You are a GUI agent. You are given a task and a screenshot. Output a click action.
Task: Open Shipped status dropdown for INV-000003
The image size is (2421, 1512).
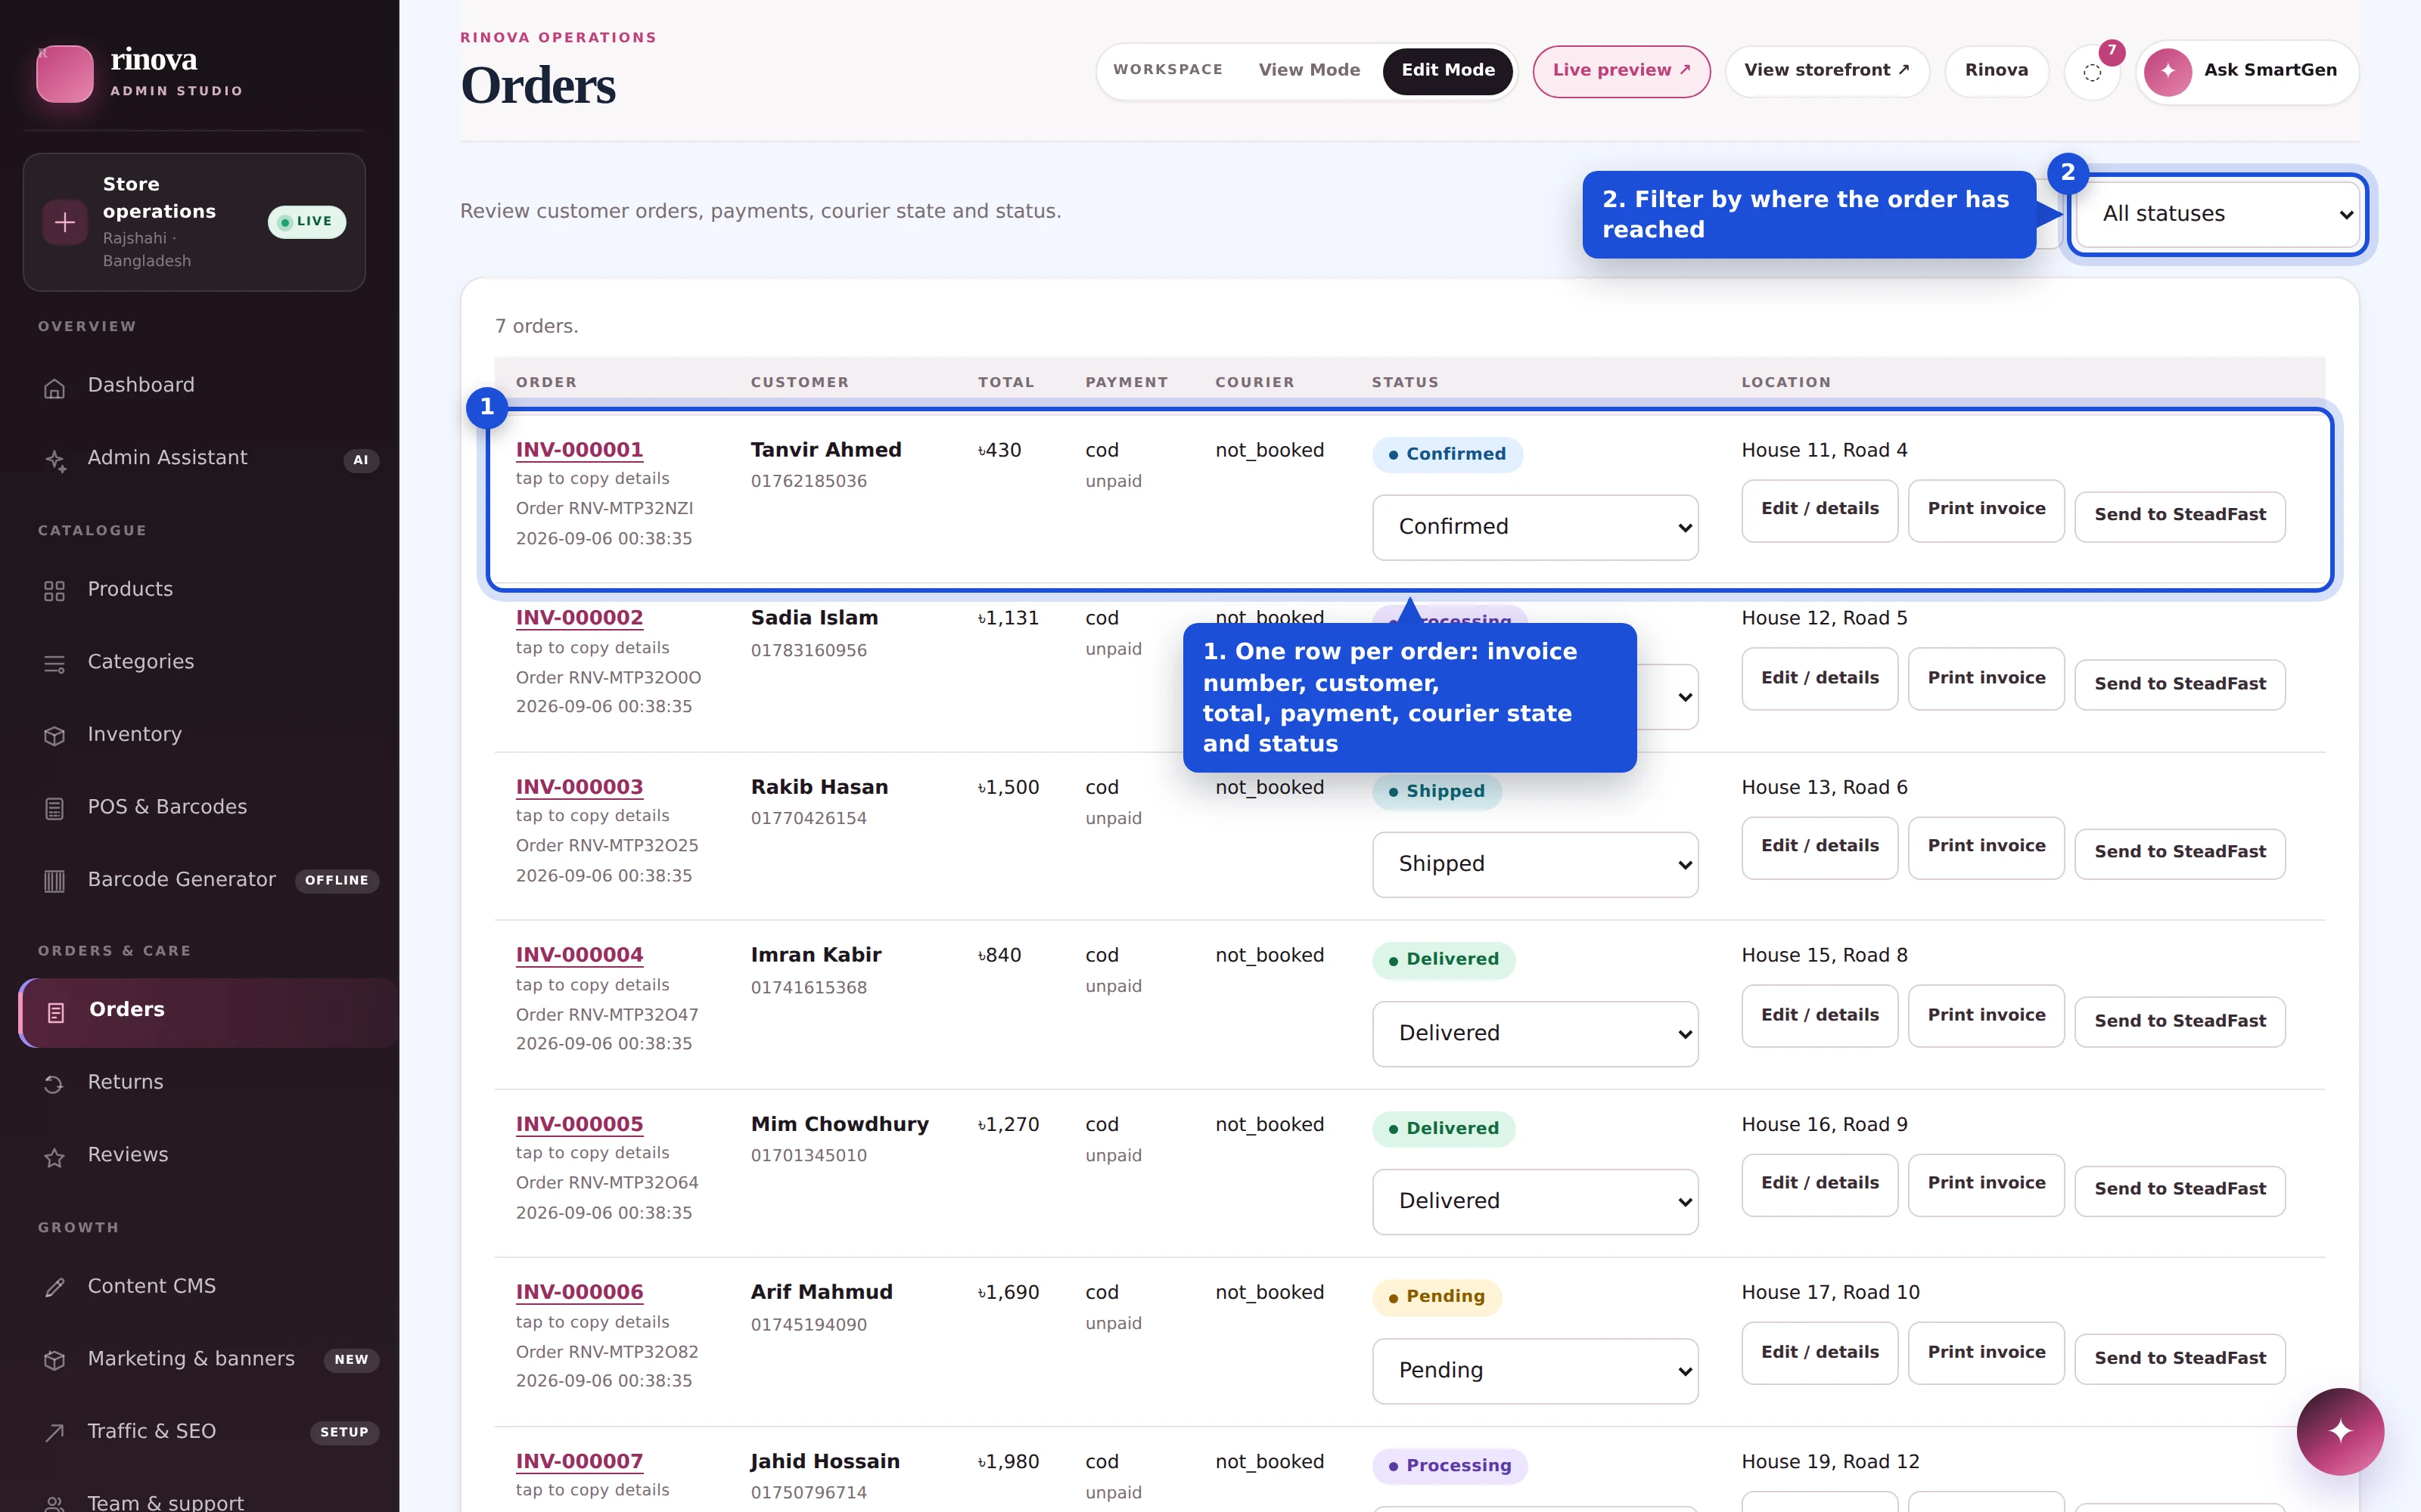pyautogui.click(x=1534, y=864)
